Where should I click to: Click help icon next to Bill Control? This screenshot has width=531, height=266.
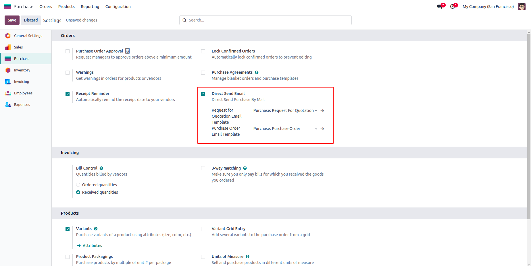point(101,168)
